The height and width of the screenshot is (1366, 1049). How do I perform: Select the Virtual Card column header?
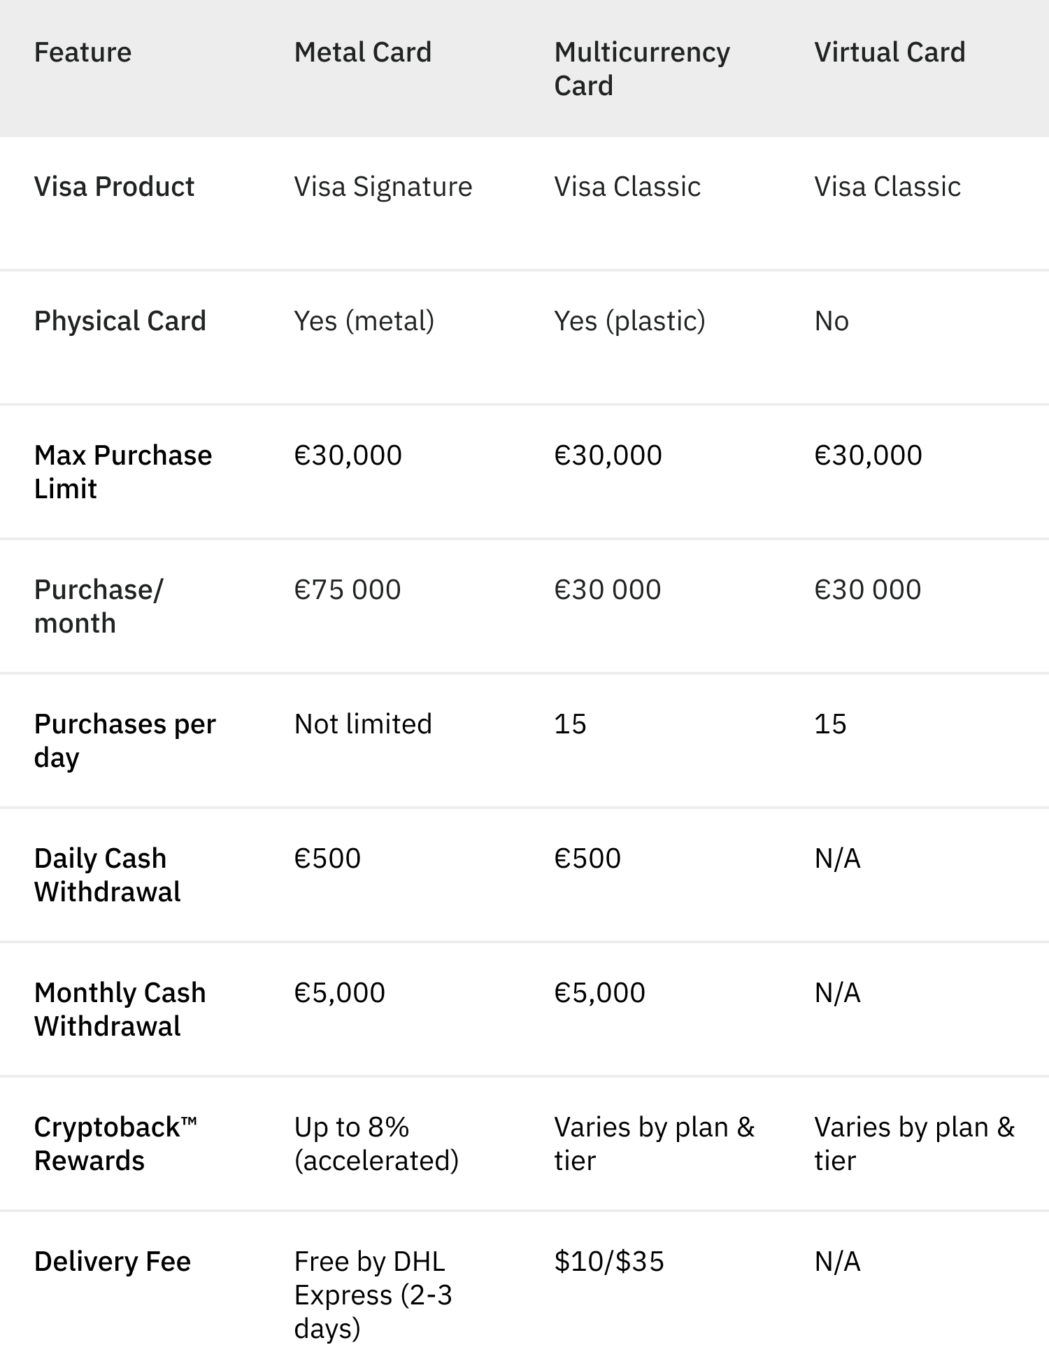890,52
